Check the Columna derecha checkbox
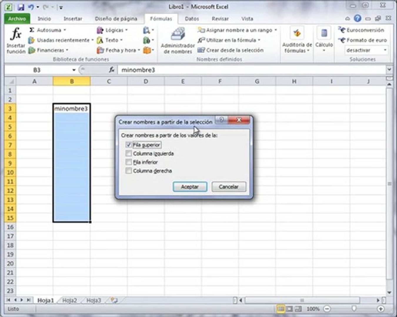This screenshot has height=317, width=397. tap(129, 171)
